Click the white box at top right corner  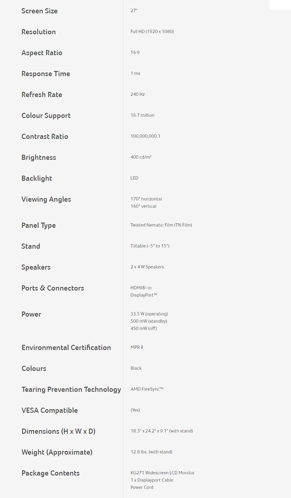coord(280,5)
